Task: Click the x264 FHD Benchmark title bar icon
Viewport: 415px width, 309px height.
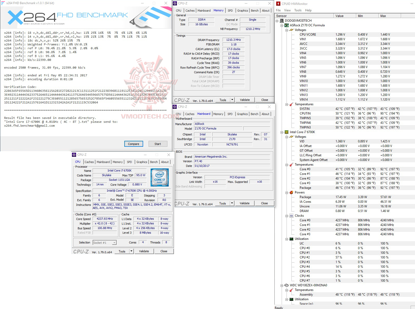Action: [x=3, y=3]
